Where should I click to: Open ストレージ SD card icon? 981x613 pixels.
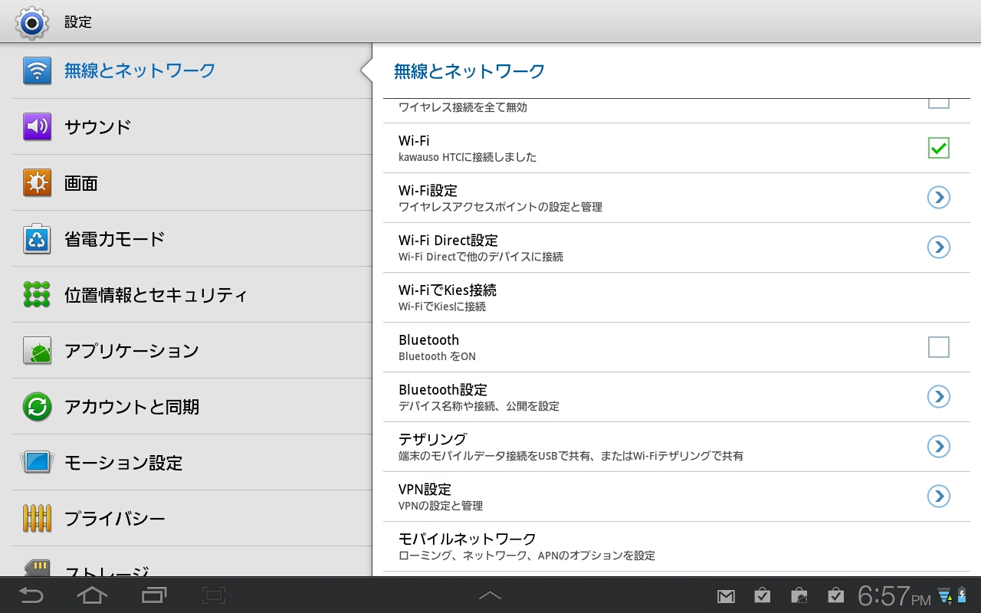37,568
